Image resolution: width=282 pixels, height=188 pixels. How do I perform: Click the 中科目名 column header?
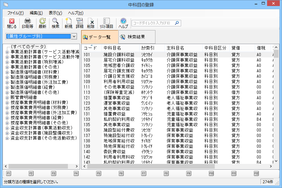pyautogui.click(x=112, y=48)
